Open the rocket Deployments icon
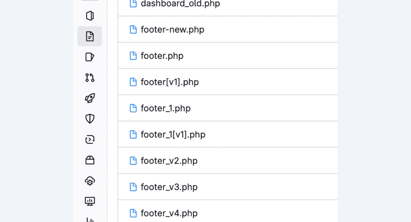 pyautogui.click(x=90, y=98)
